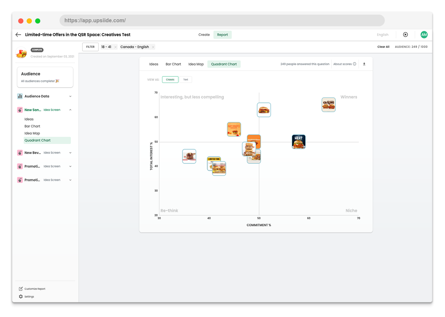
Task: Click "249 people answered this question" text
Action: point(305,64)
